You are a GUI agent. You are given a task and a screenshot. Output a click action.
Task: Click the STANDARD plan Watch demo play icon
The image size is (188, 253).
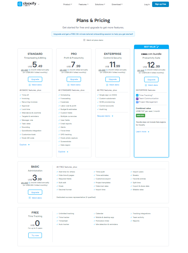30,85
